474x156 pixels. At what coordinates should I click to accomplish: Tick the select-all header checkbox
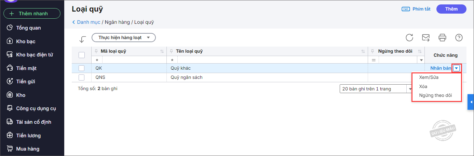[x=82, y=55]
